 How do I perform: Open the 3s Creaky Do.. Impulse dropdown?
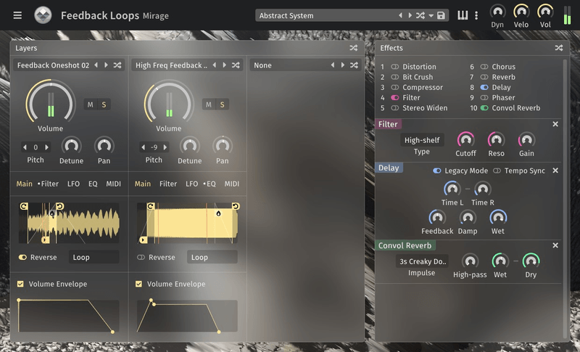tap(422, 261)
